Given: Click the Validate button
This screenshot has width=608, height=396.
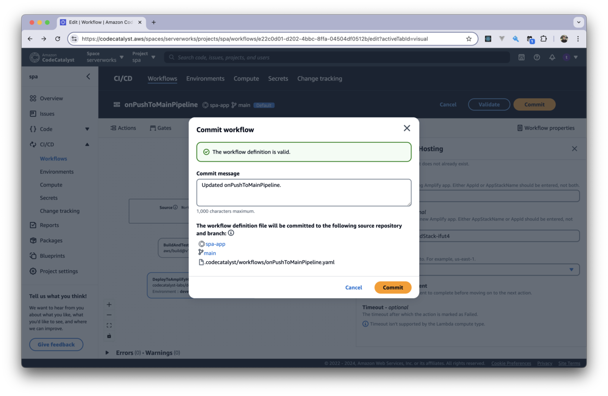Looking at the screenshot, I should click(489, 104).
